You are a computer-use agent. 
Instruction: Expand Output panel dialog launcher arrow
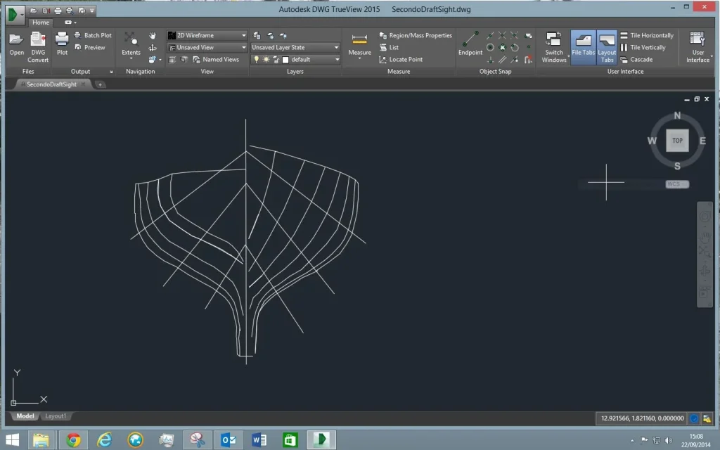pyautogui.click(x=110, y=72)
